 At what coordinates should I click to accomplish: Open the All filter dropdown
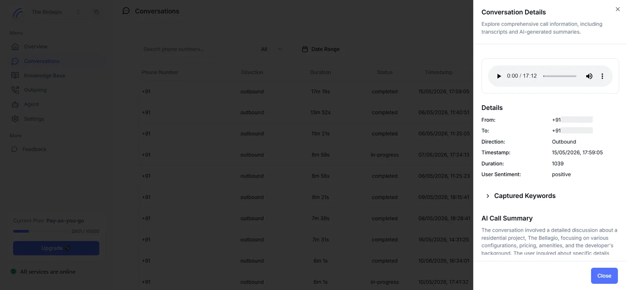tap(272, 49)
